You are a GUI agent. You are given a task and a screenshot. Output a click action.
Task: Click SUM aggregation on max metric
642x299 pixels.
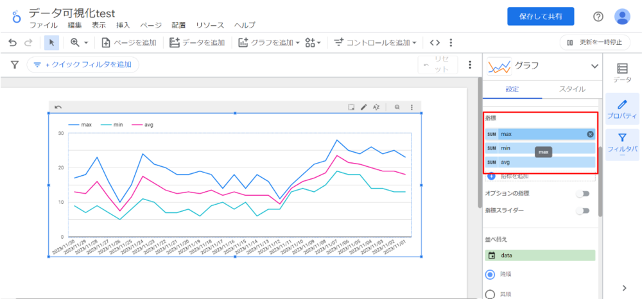pos(492,134)
